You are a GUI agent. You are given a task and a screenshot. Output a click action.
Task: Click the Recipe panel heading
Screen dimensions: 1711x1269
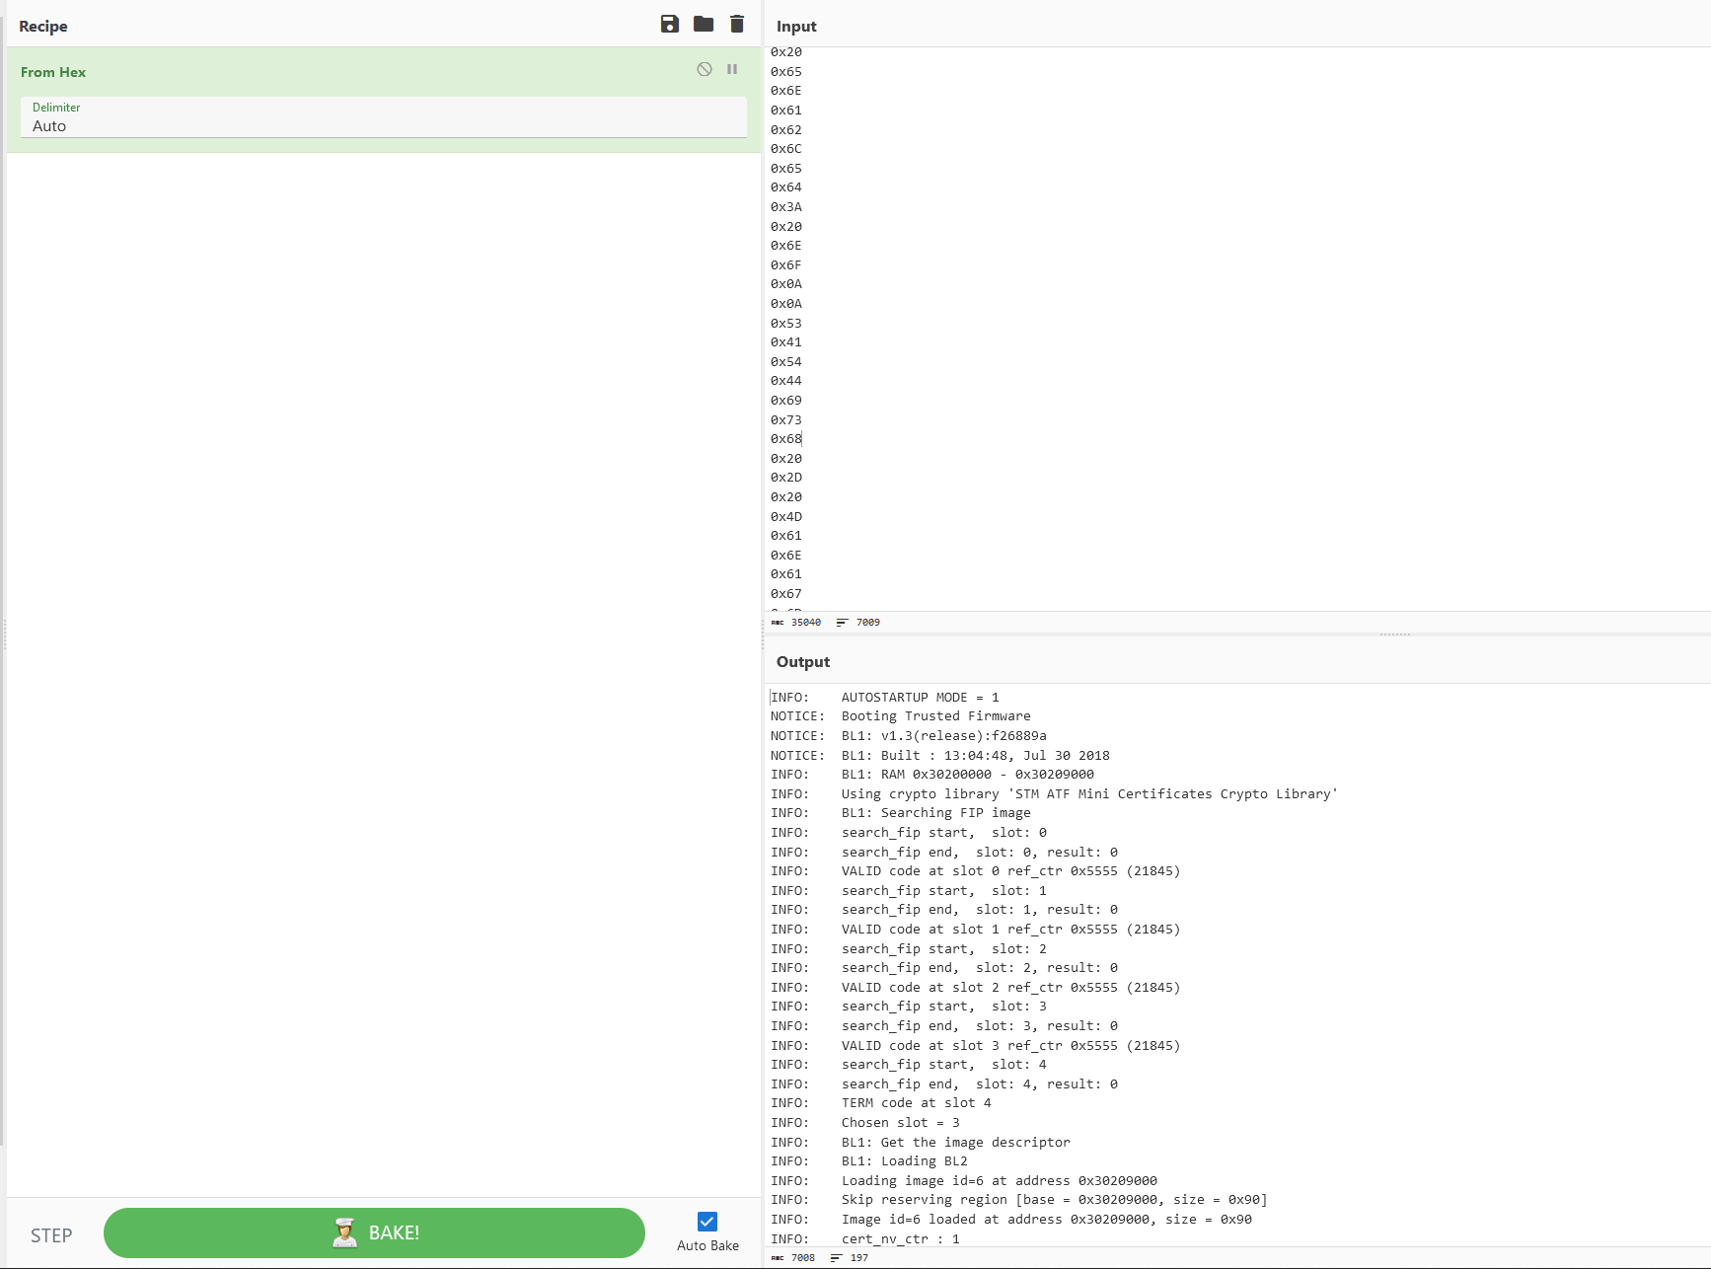[x=43, y=27]
